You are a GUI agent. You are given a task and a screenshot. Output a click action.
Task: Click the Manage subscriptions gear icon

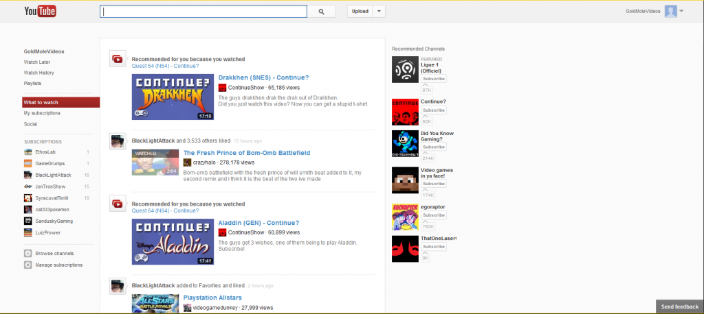27,265
